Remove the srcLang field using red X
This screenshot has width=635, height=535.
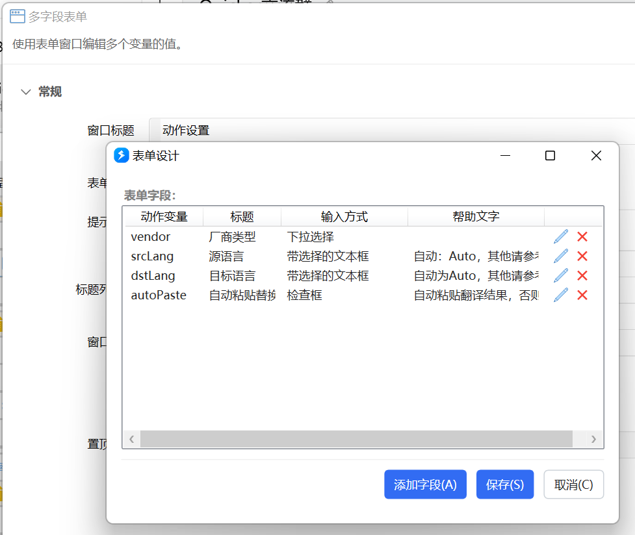pos(582,256)
